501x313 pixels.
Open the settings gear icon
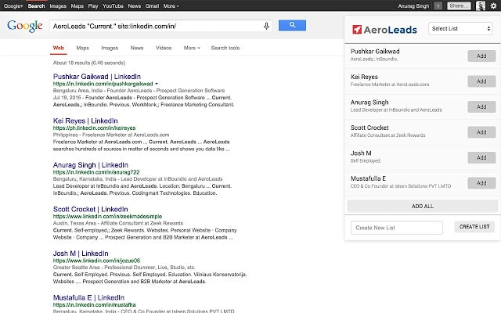[494, 5]
